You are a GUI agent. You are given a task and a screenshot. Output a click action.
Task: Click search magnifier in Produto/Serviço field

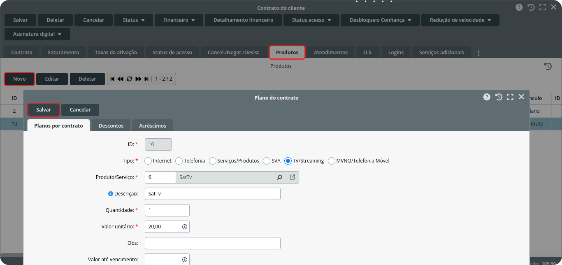point(280,177)
